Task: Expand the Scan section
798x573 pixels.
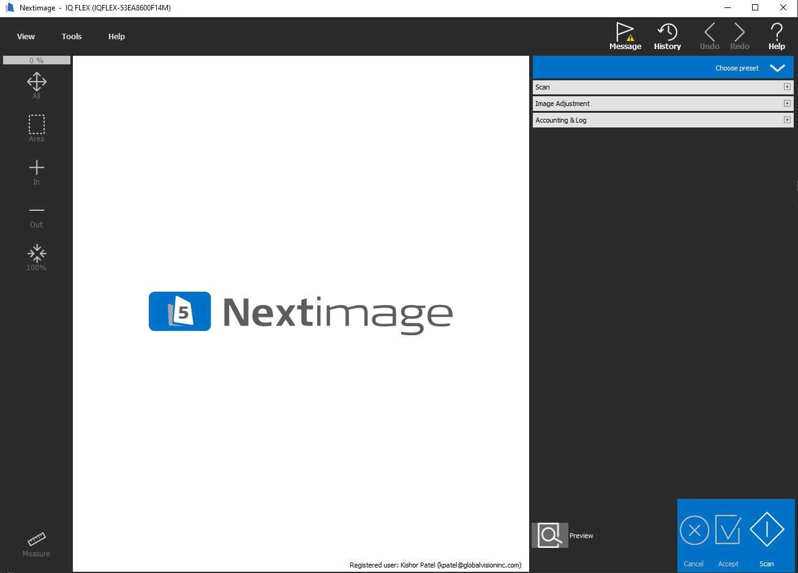Action: (x=787, y=87)
